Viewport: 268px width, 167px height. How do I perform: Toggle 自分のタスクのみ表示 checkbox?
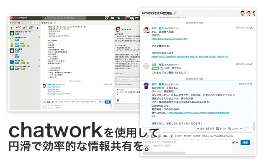[x=116, y=84]
